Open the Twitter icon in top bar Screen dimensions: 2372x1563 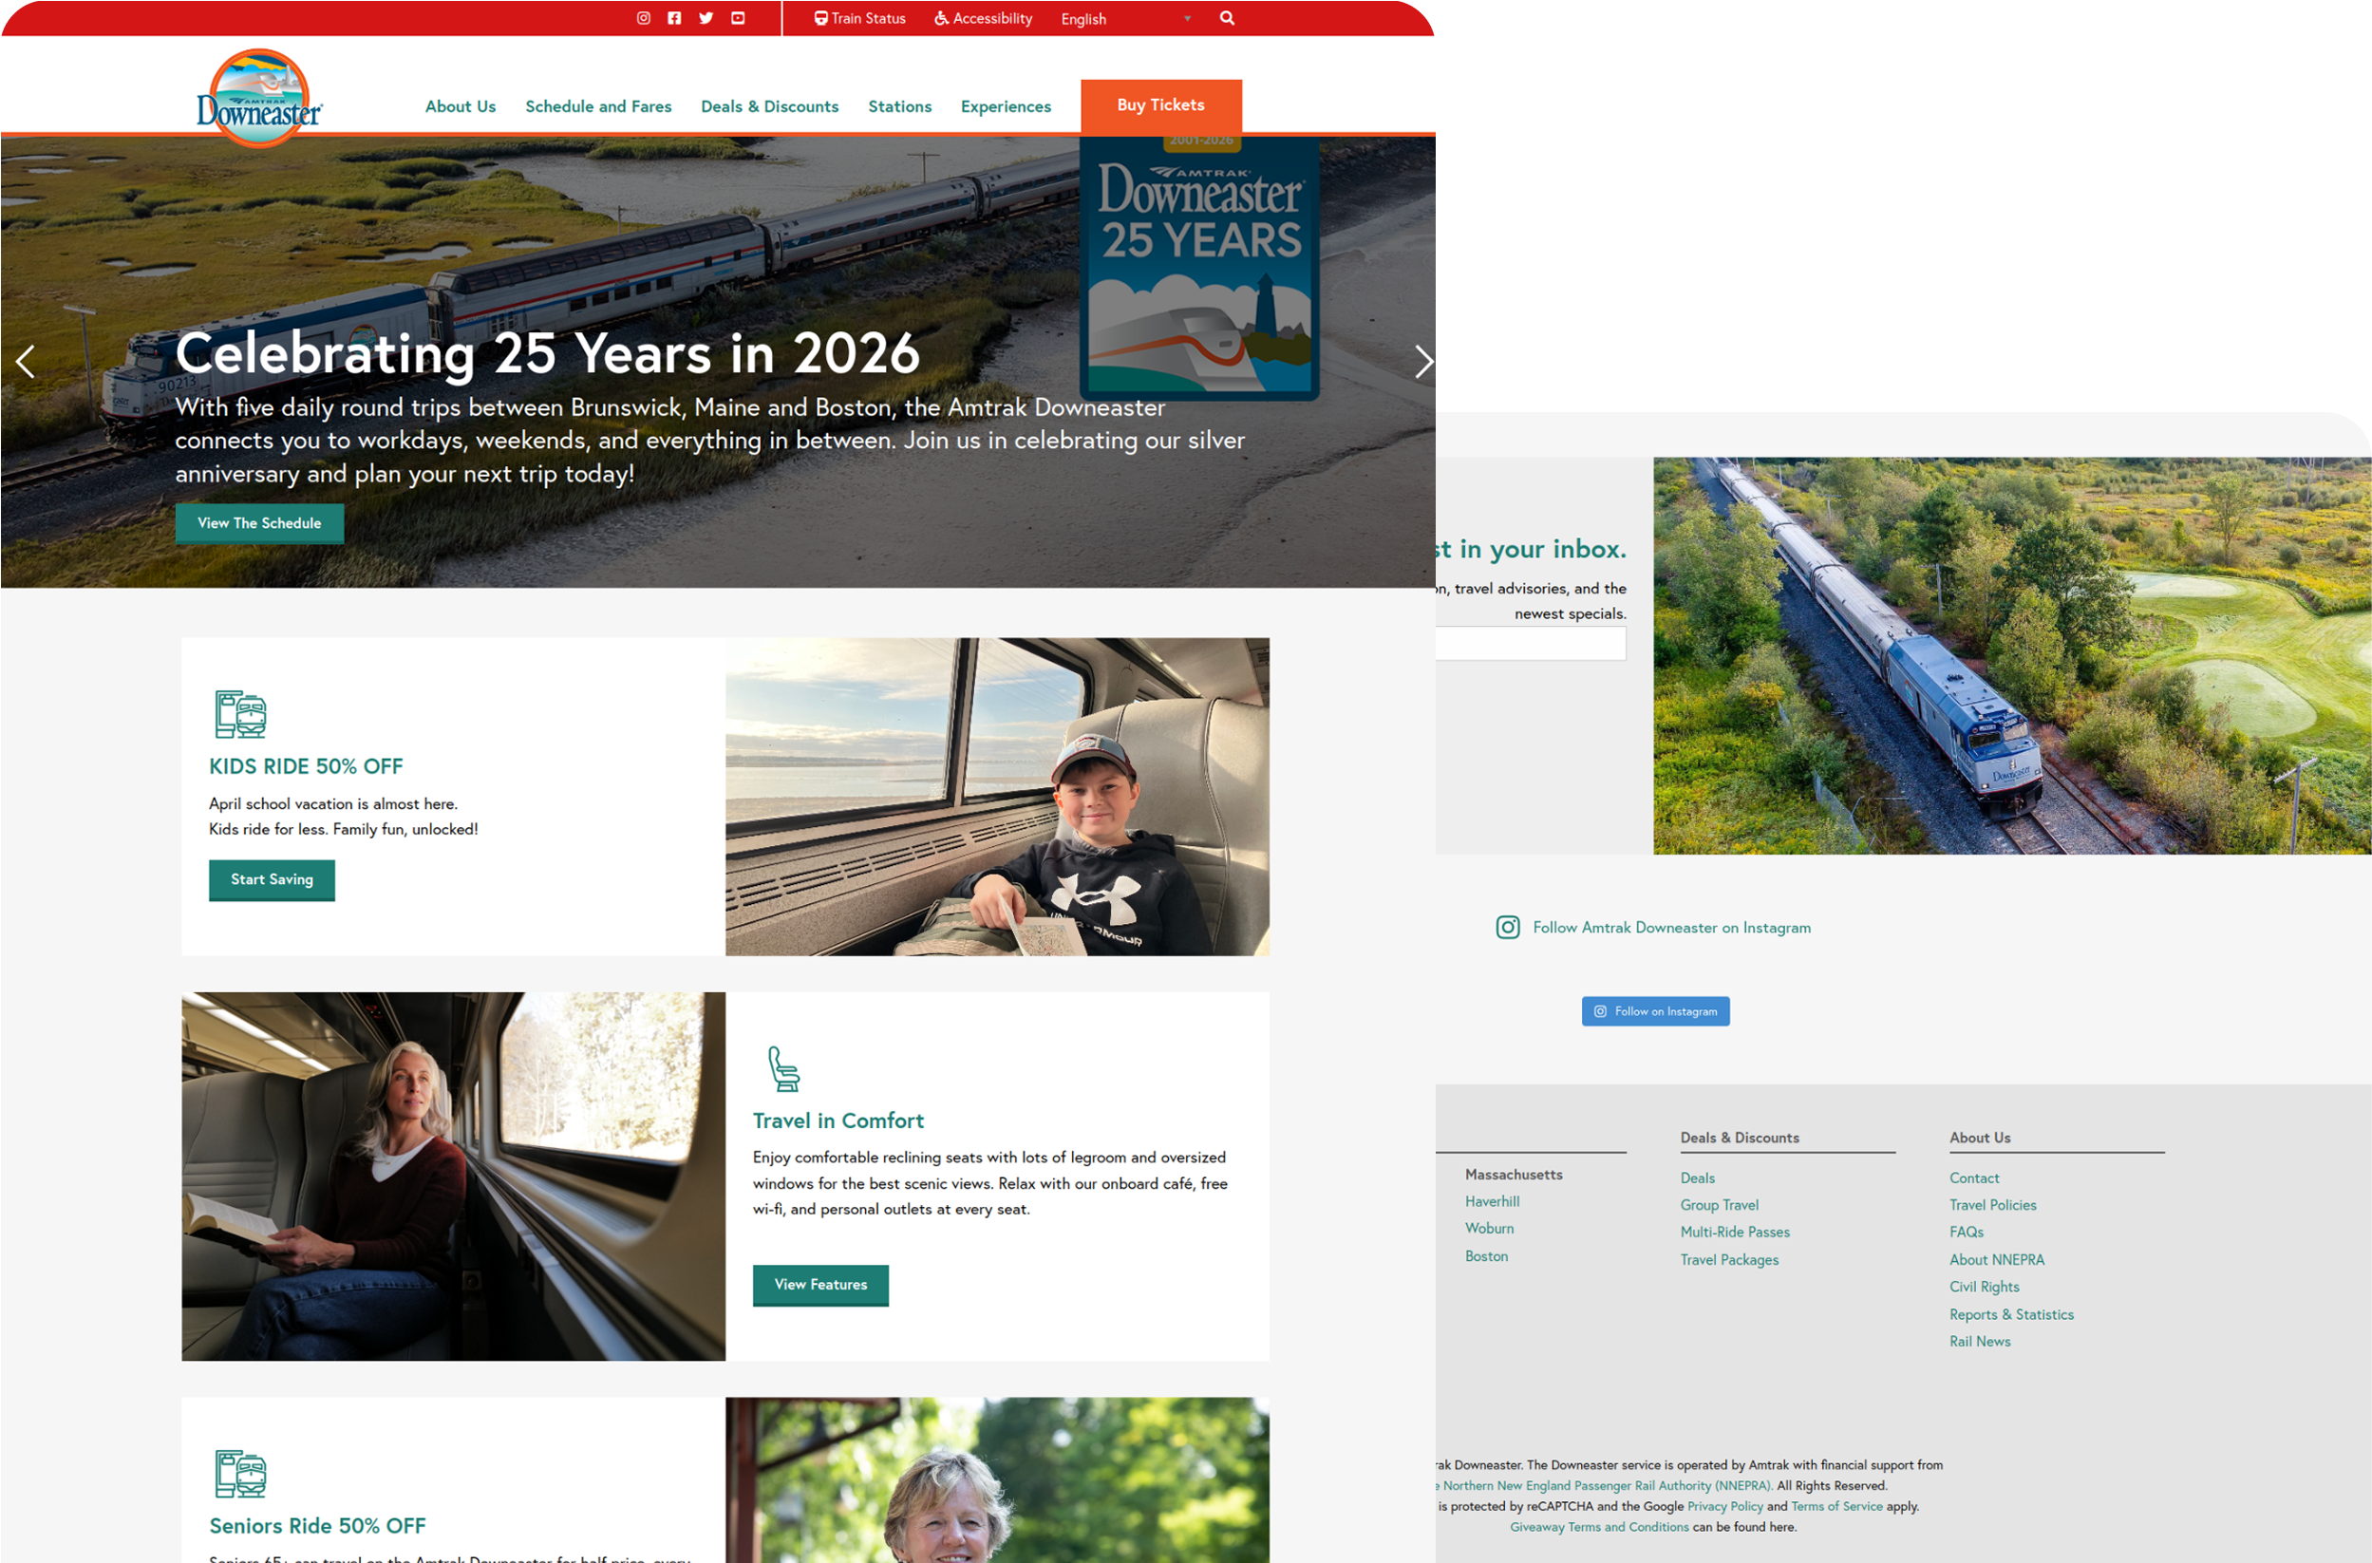pyautogui.click(x=706, y=18)
